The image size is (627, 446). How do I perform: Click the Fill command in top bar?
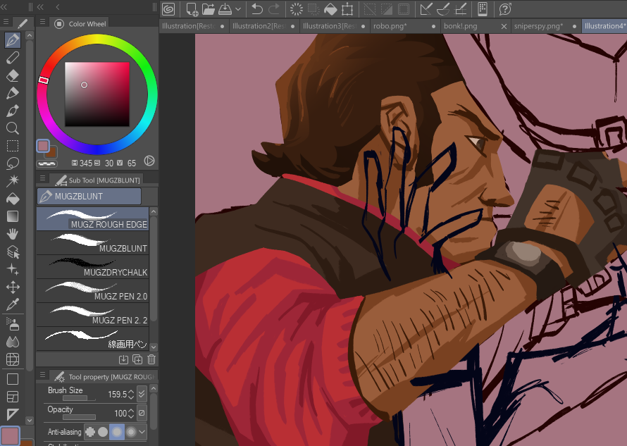coord(330,8)
